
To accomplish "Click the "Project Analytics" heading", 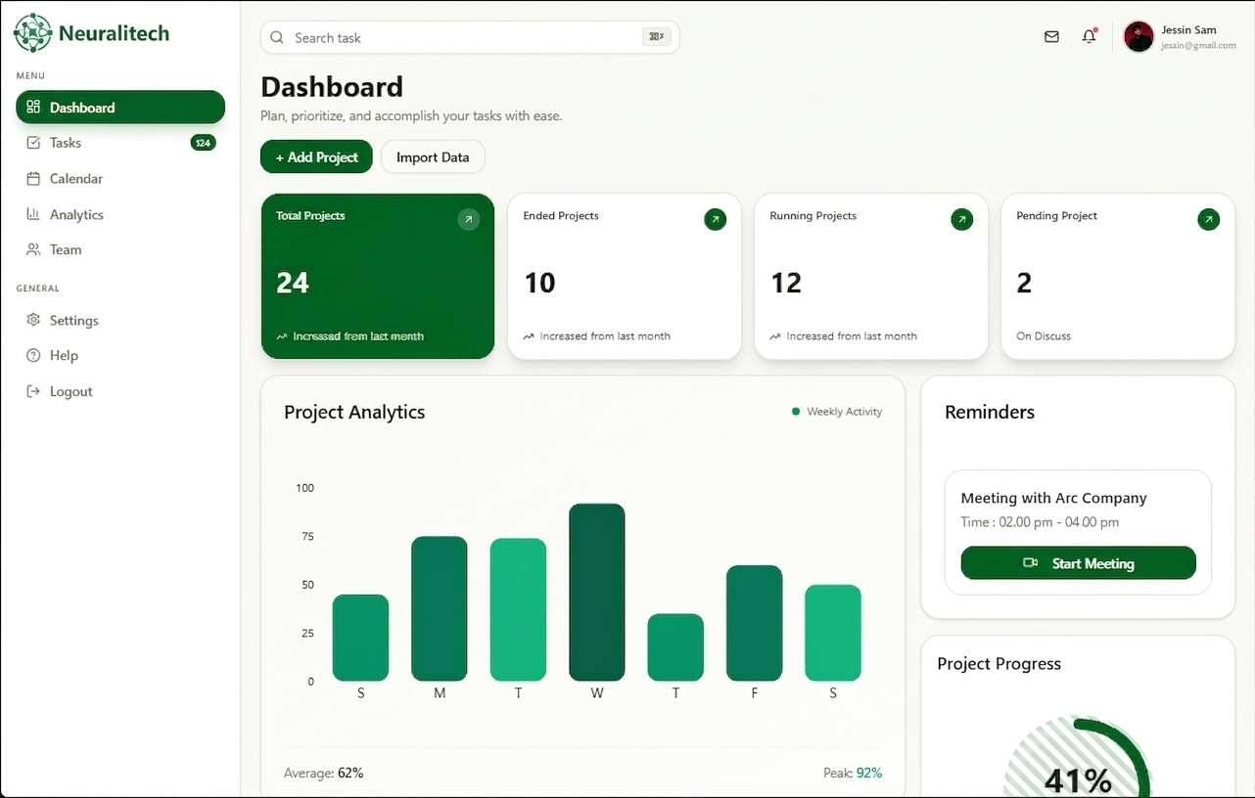I will click(x=354, y=413).
